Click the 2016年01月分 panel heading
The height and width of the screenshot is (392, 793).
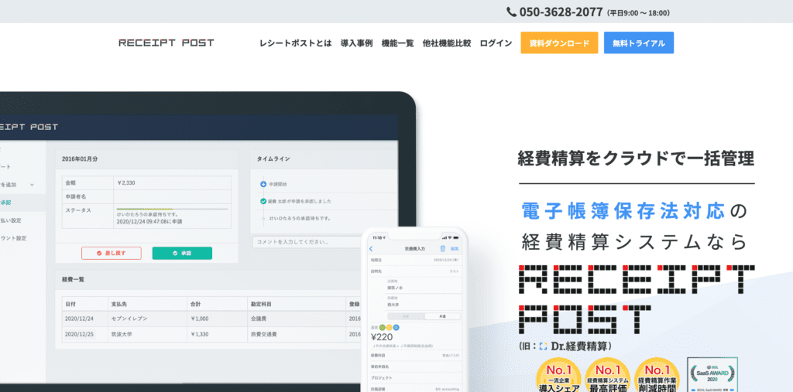(x=80, y=159)
